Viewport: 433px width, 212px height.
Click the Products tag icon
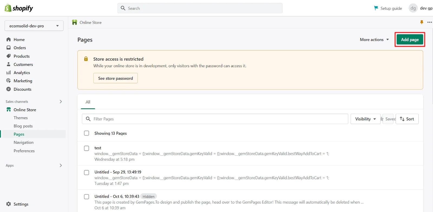click(9, 56)
